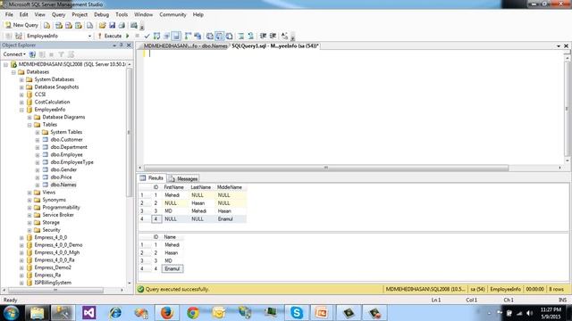Click the Comment Out Lines icon
Screen dimensions: 572x321
point(241,36)
